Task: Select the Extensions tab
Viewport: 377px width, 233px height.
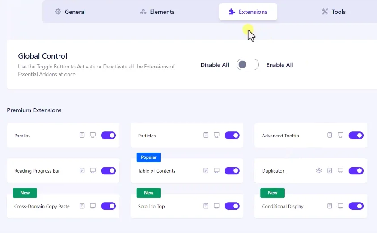Action: point(248,12)
